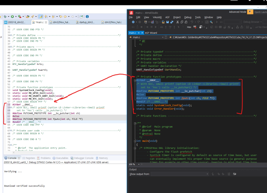Click the Cut scissors icon in Atmel Studio
The image size is (267, 193).
[x=178, y=22]
